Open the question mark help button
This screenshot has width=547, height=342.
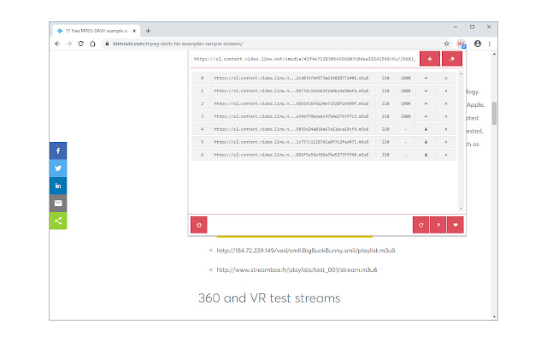coord(438,225)
